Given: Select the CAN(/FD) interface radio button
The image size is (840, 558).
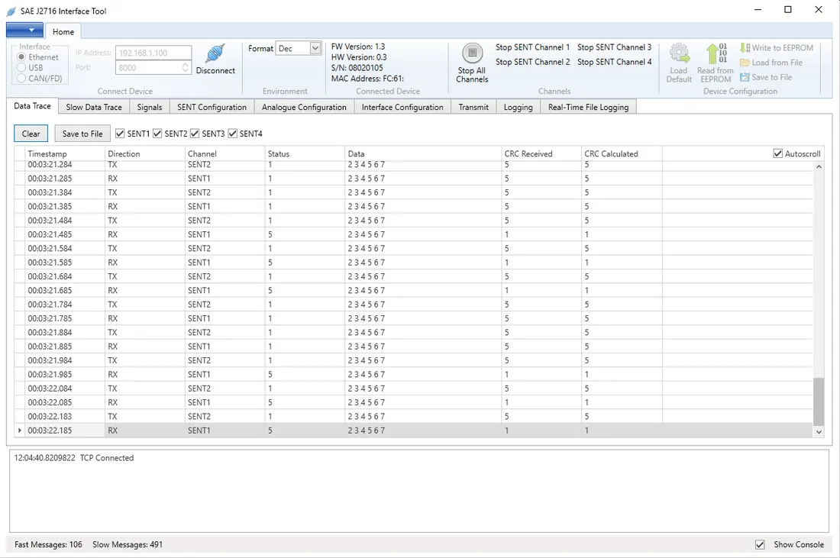Looking at the screenshot, I should click(21, 78).
